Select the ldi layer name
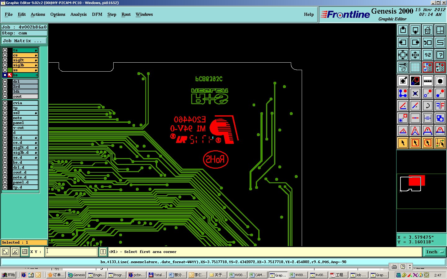Viewport: 447px width, 279px height. pyautogui.click(x=25, y=91)
